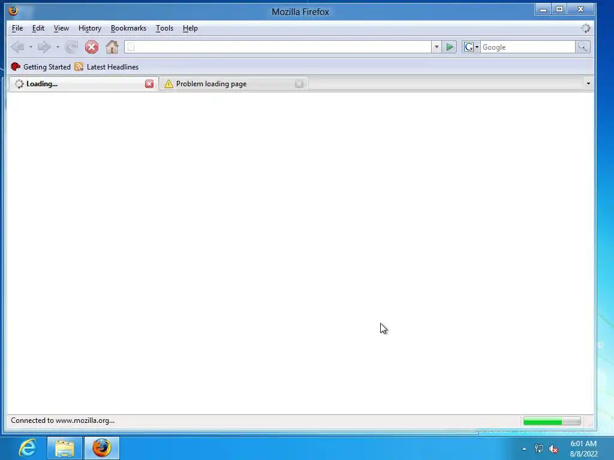This screenshot has width=614, height=460.
Task: Open the Tools menu
Action: (164, 28)
